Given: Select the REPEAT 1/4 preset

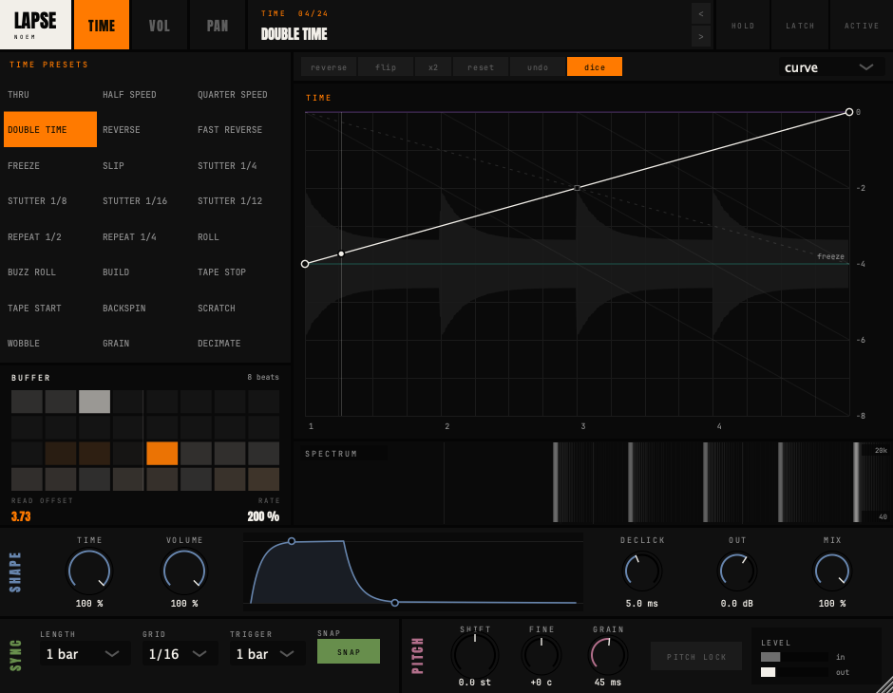Looking at the screenshot, I should click(x=145, y=236).
